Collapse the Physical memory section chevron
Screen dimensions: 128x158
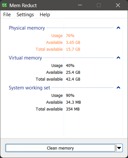point(118,28)
